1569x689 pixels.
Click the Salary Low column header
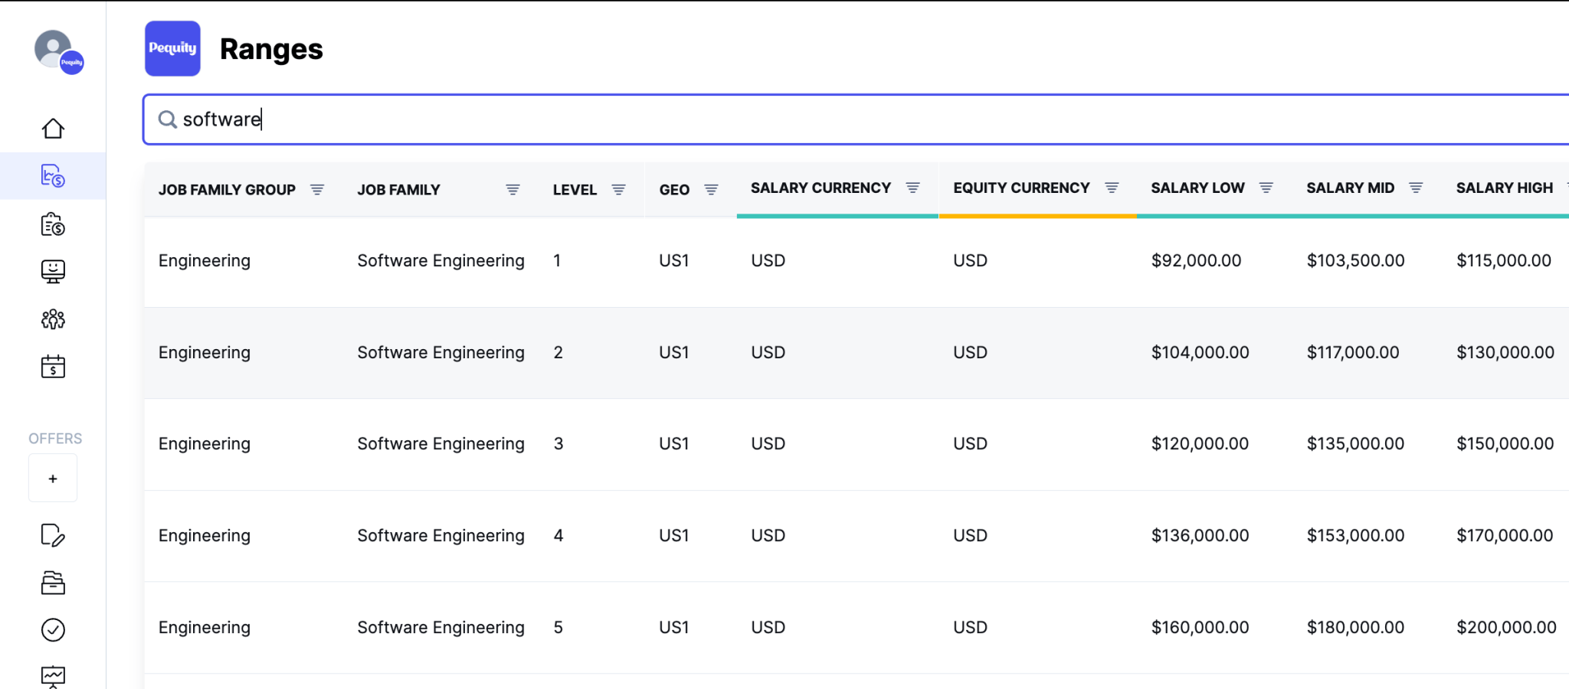click(x=1197, y=188)
